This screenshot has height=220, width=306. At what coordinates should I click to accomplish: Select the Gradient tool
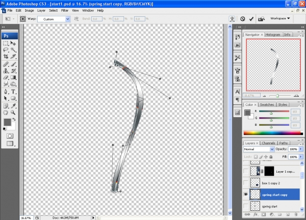[13, 77]
